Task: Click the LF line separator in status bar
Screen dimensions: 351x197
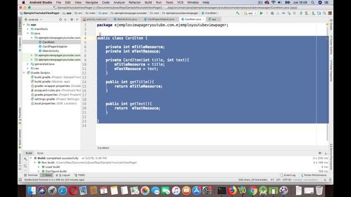Action: 278,180
